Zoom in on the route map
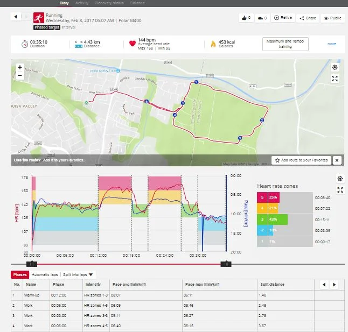Screen dimensions: 348x332 tap(19, 68)
